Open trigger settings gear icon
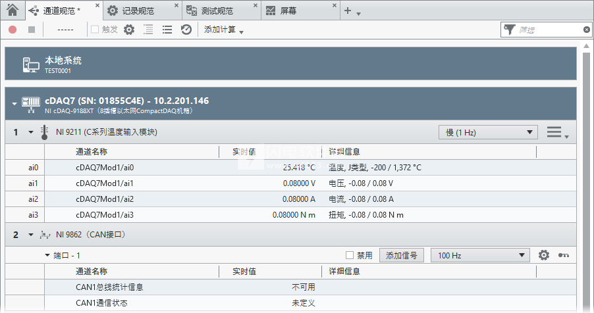The height and width of the screenshot is (313, 594). tap(129, 30)
